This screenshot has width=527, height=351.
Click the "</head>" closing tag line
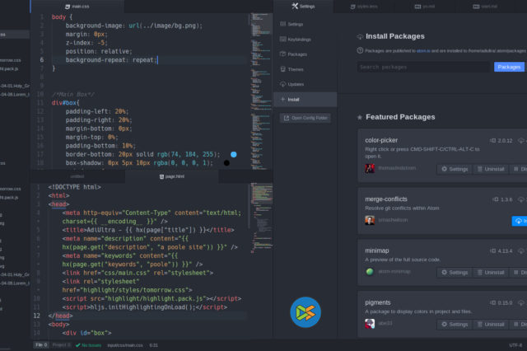coord(60,316)
